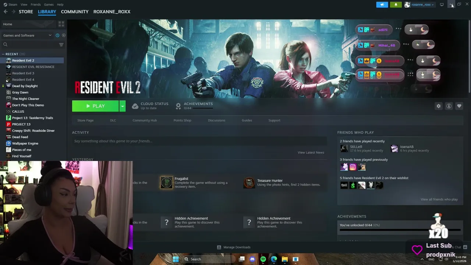Open the Store Page link
The height and width of the screenshot is (265, 471).
point(85,120)
